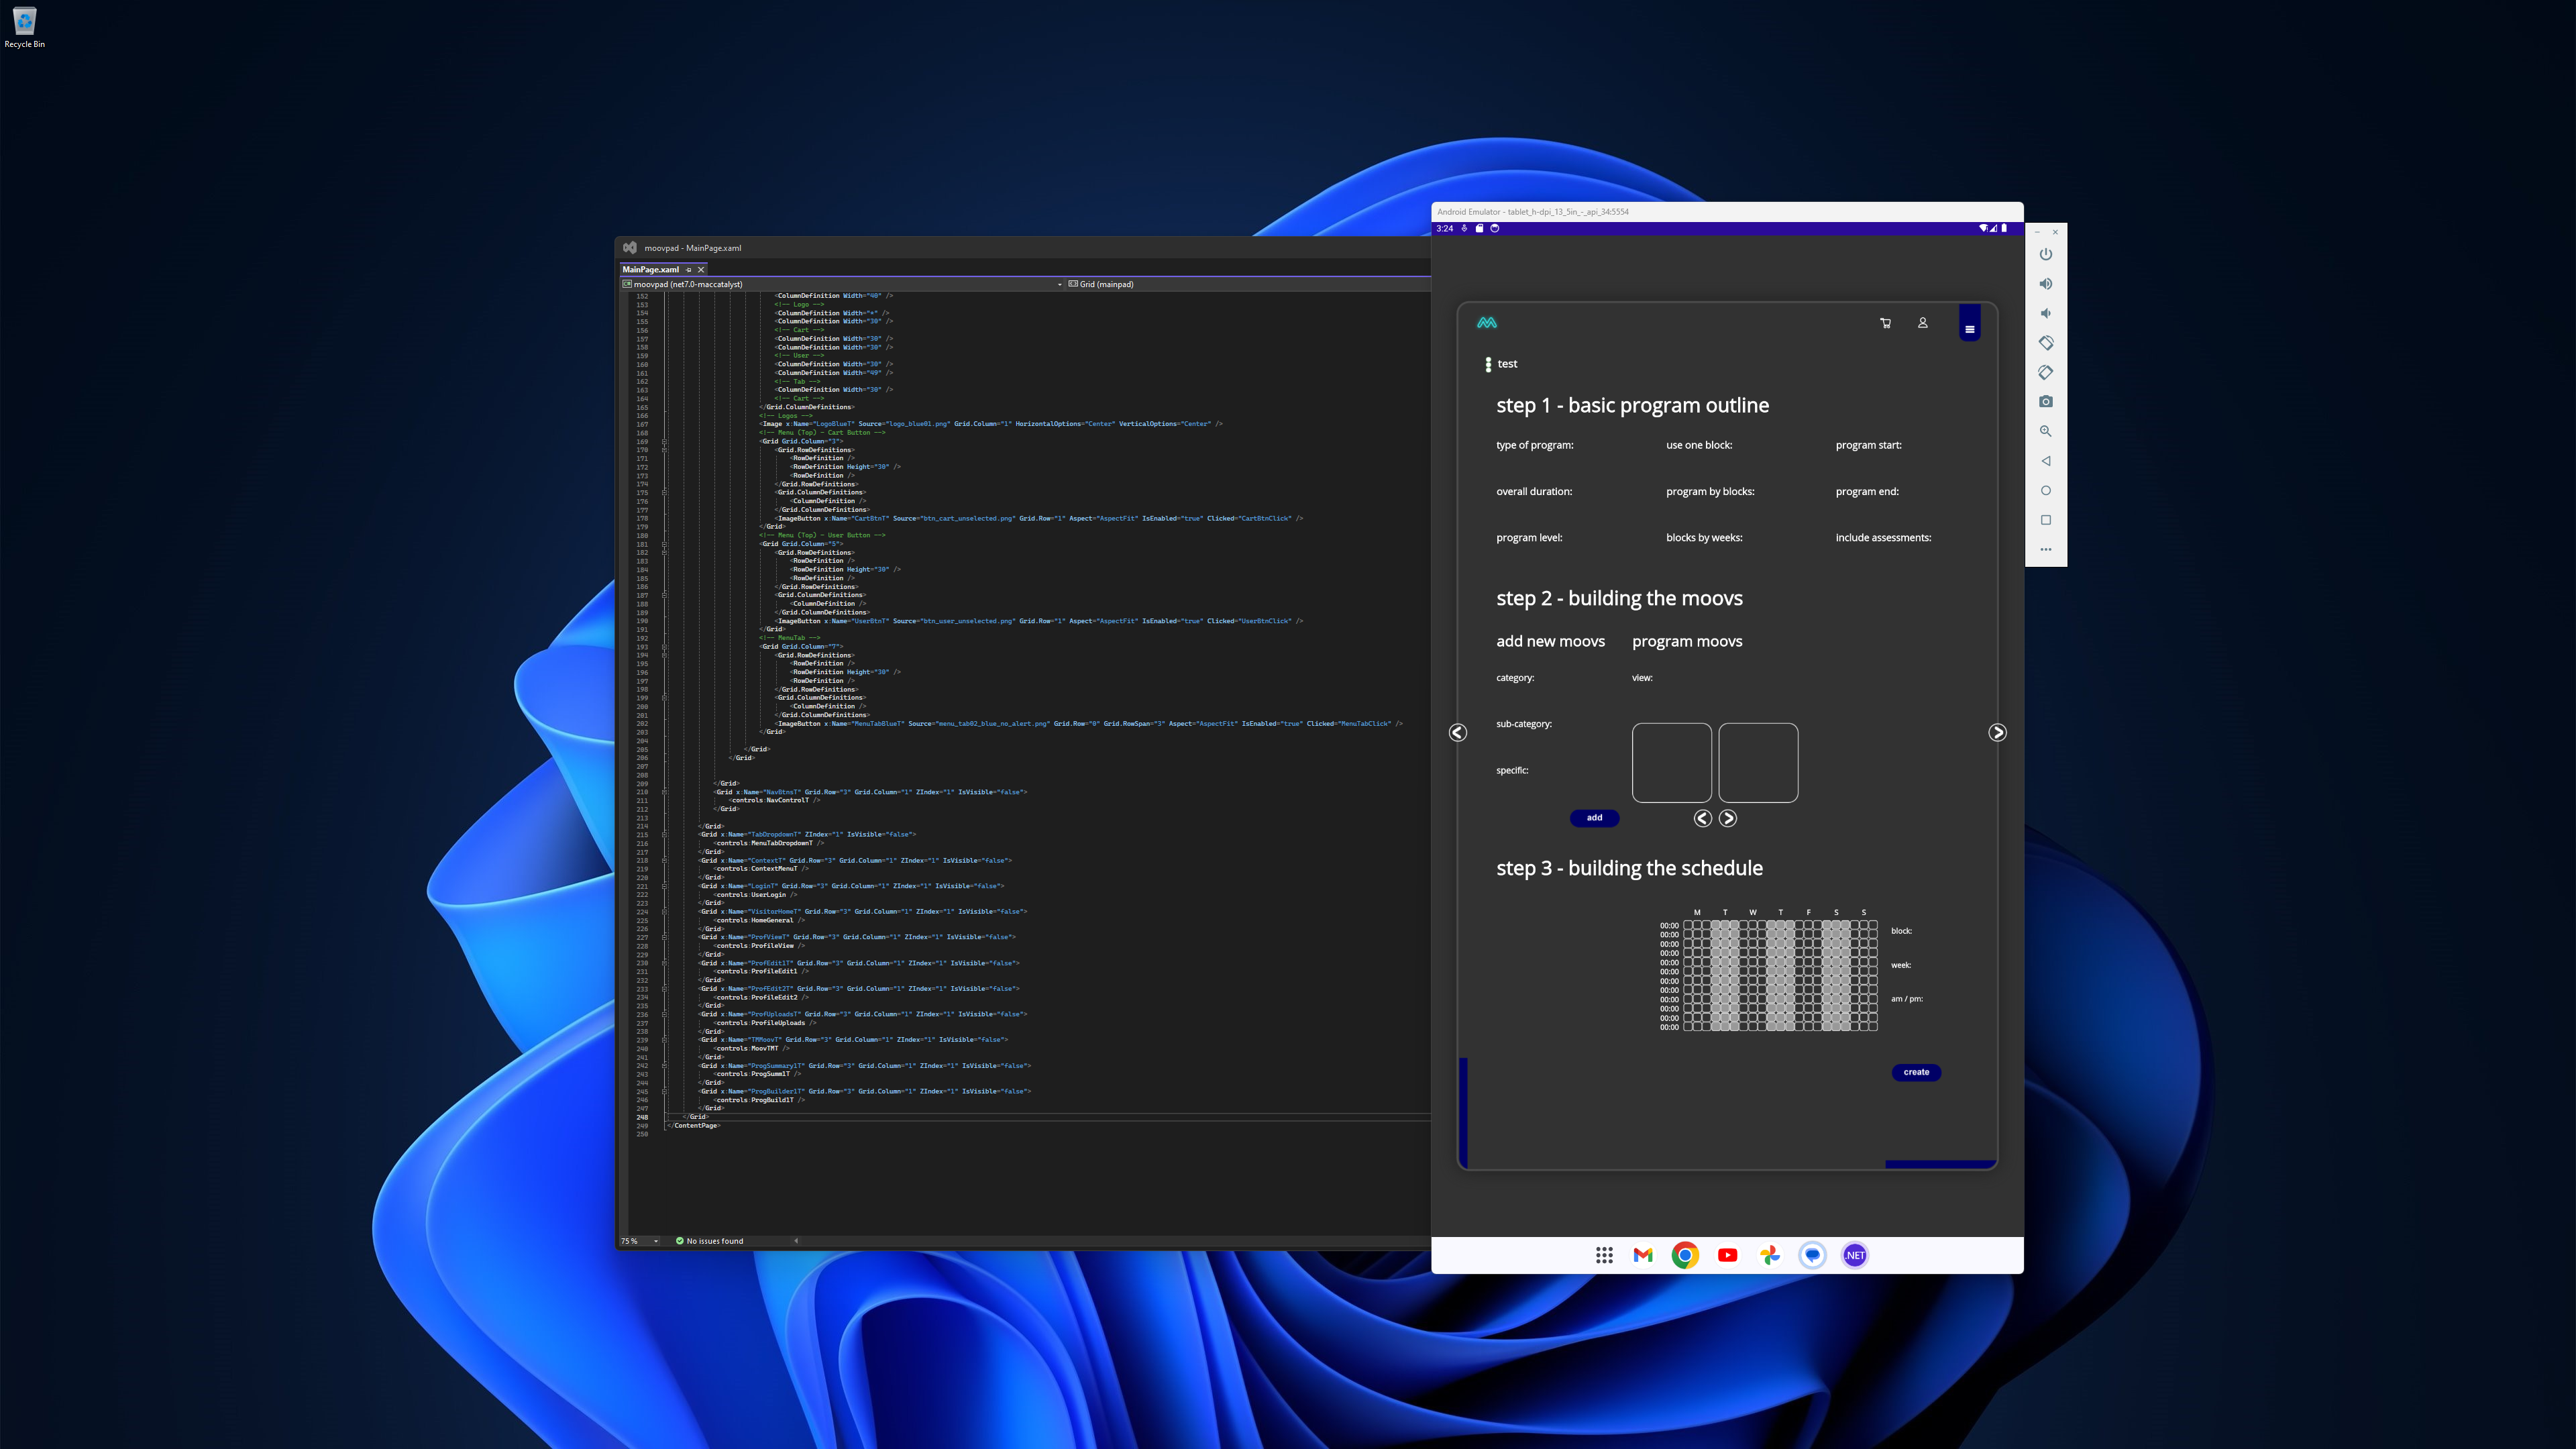Screen dimensions: 2576x1449
Task: Click the moovpad logo in the app header
Action: pos(1487,323)
